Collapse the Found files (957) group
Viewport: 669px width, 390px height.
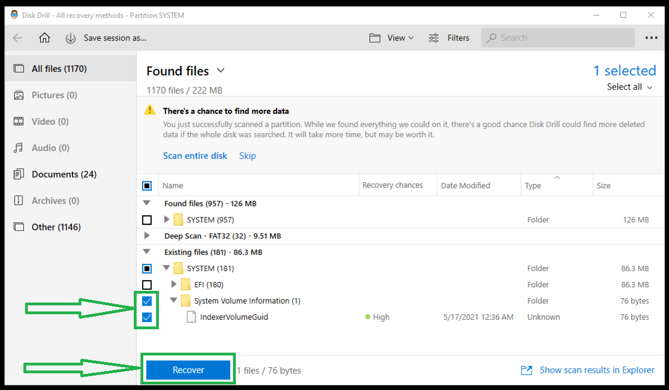pyautogui.click(x=147, y=204)
